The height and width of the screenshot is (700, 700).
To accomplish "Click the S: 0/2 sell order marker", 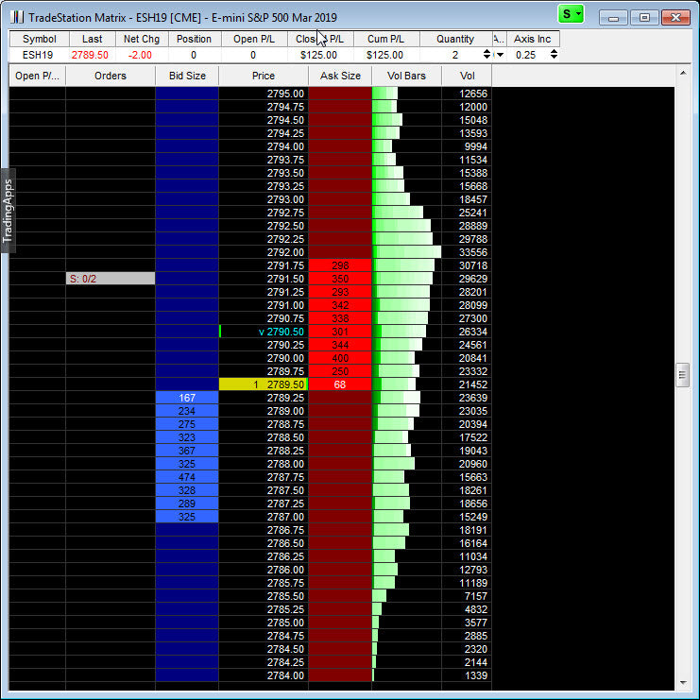I will pos(110,279).
